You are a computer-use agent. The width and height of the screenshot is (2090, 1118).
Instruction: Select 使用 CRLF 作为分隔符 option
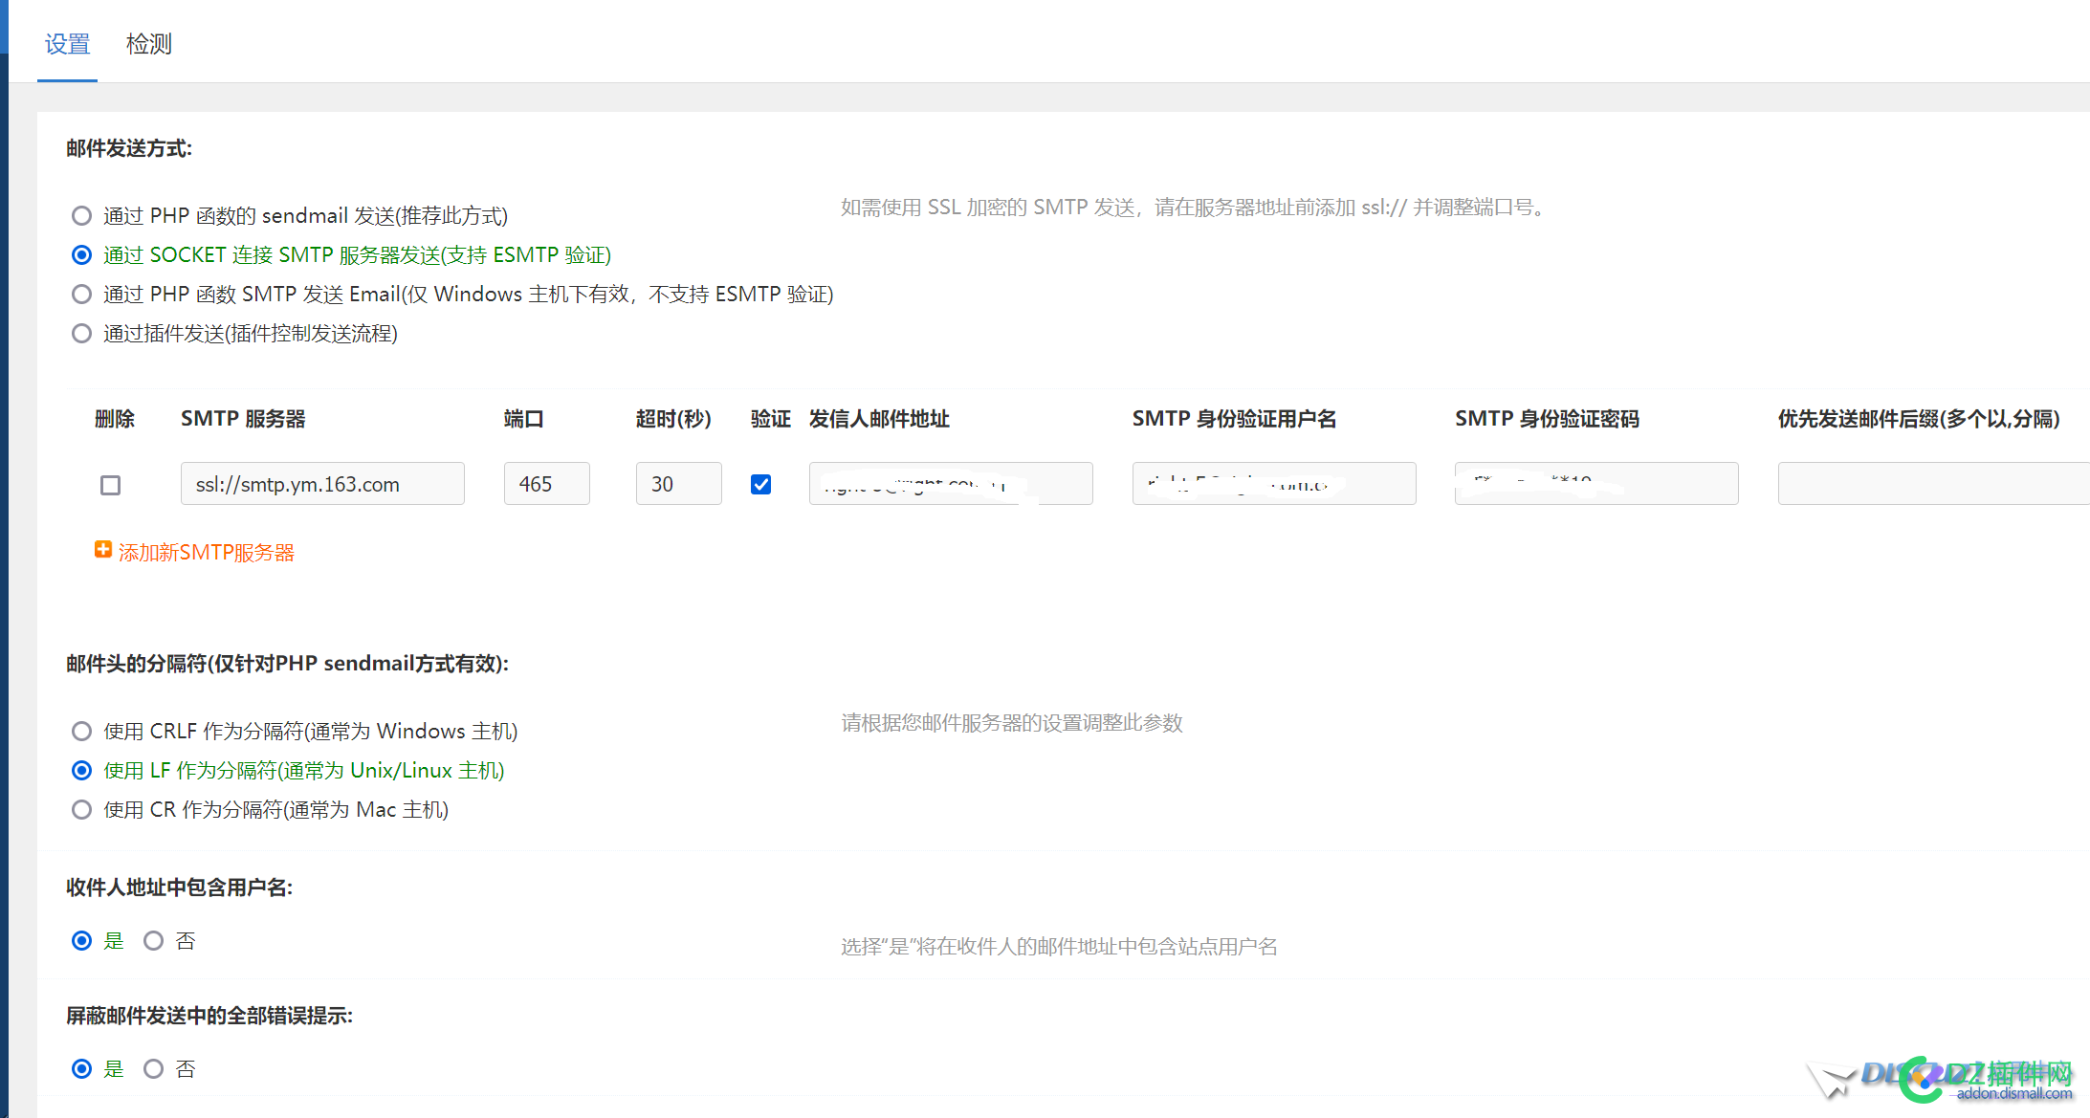point(82,732)
